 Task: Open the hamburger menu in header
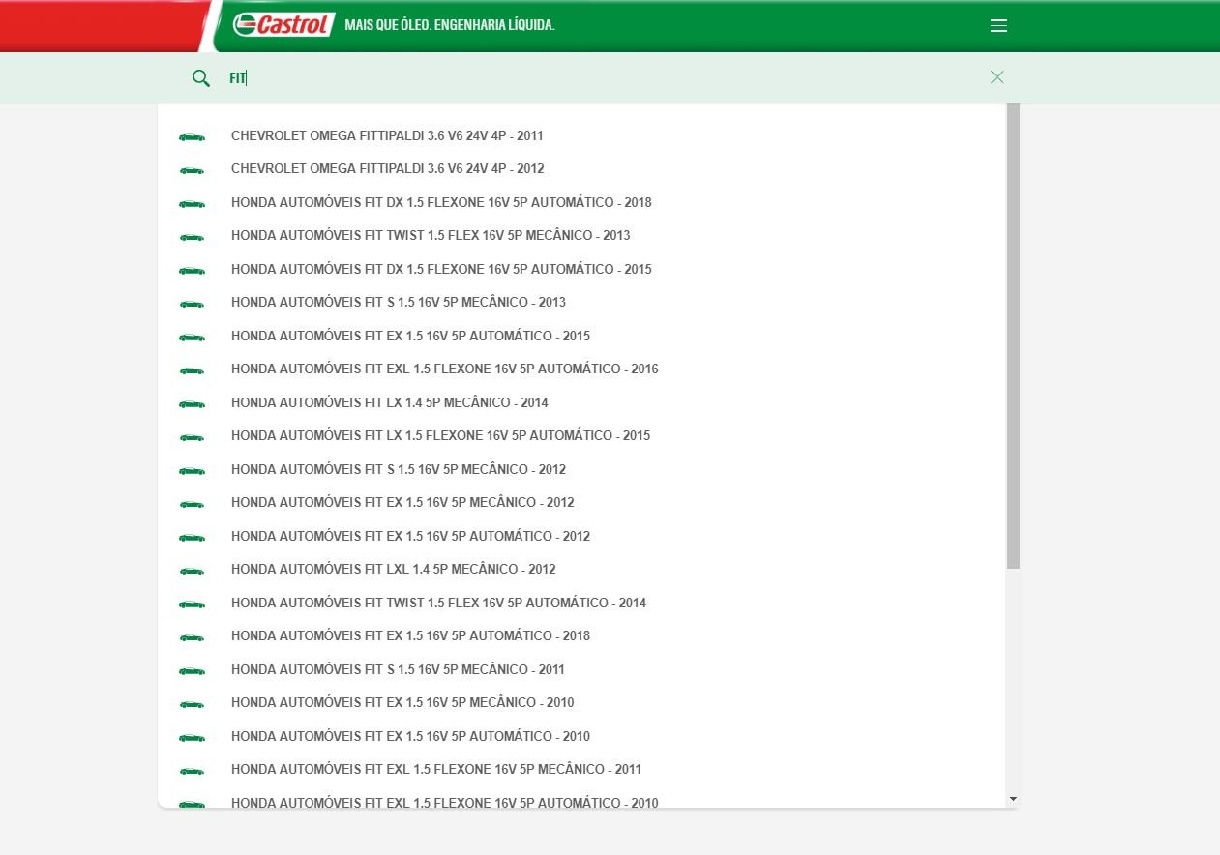tap(998, 26)
